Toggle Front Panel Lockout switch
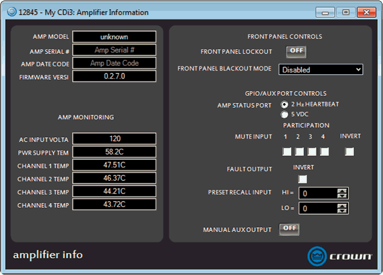 (296, 51)
